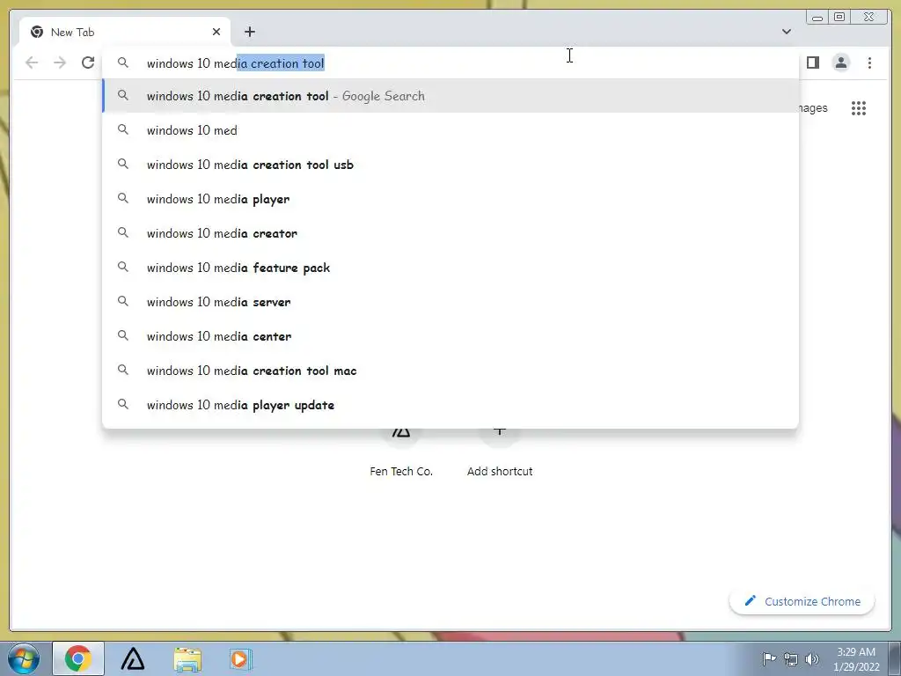Open the volume speaker tray icon
901x676 pixels.
[812, 659]
